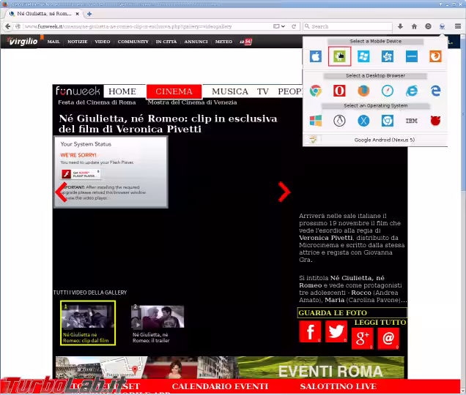The height and width of the screenshot is (395, 466).
Task: Select the Apple iOS mobile device icon
Action: tap(316, 56)
